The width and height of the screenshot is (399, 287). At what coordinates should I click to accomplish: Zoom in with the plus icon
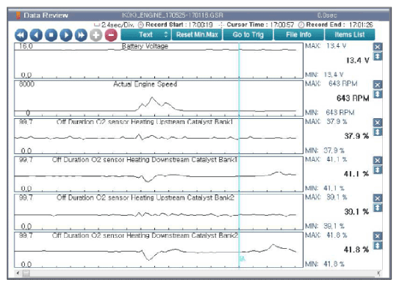[96, 34]
